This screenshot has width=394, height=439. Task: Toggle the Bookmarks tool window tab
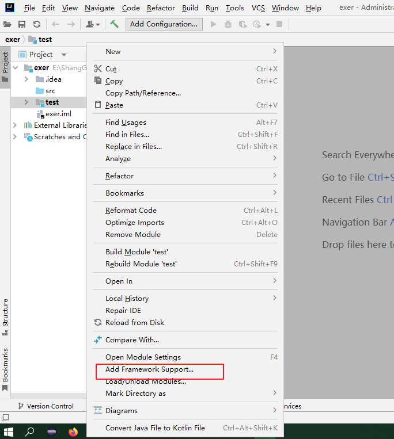coord(5,369)
